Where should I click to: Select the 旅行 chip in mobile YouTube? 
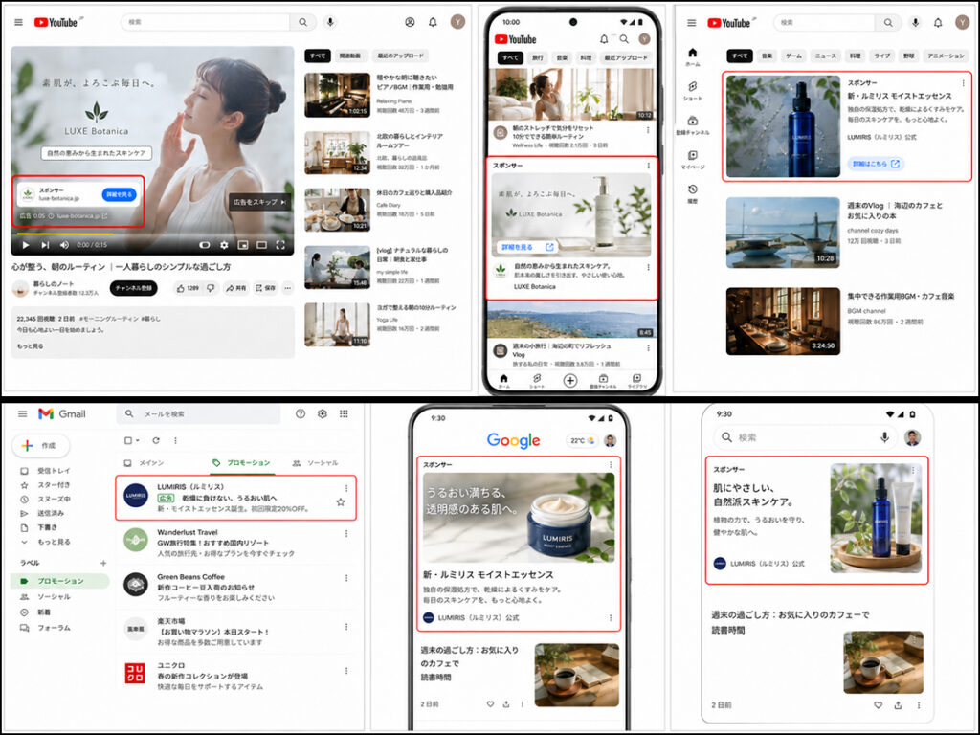538,57
